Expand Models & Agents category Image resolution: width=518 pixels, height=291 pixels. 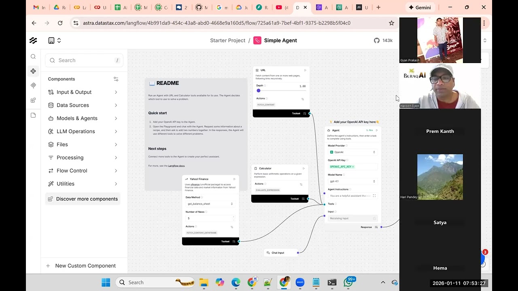coord(83,118)
